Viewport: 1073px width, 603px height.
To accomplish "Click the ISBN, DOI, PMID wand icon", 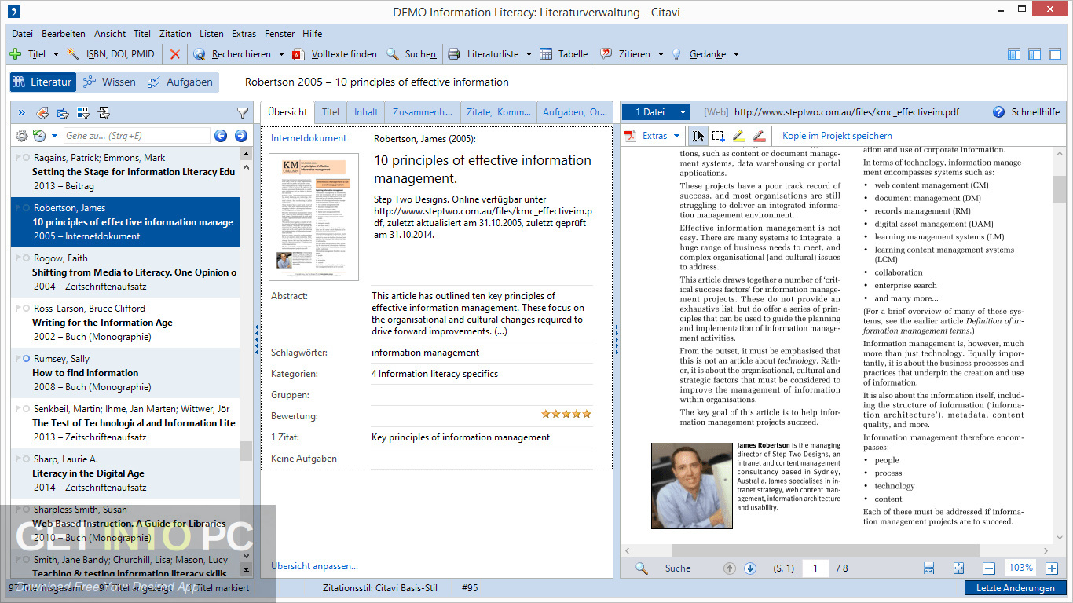I will click(x=72, y=54).
